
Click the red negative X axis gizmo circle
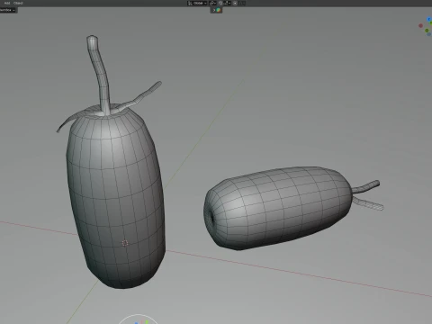pyautogui.click(x=421, y=26)
